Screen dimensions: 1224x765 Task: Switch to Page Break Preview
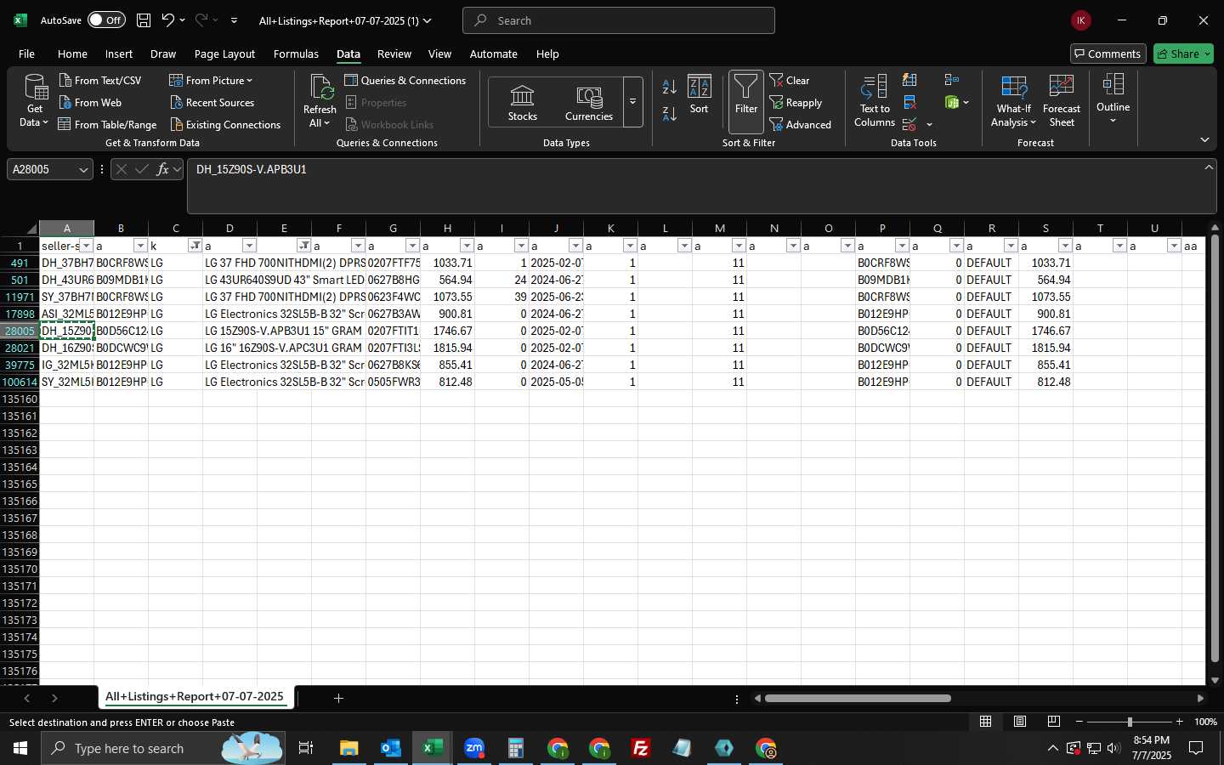tap(1054, 722)
